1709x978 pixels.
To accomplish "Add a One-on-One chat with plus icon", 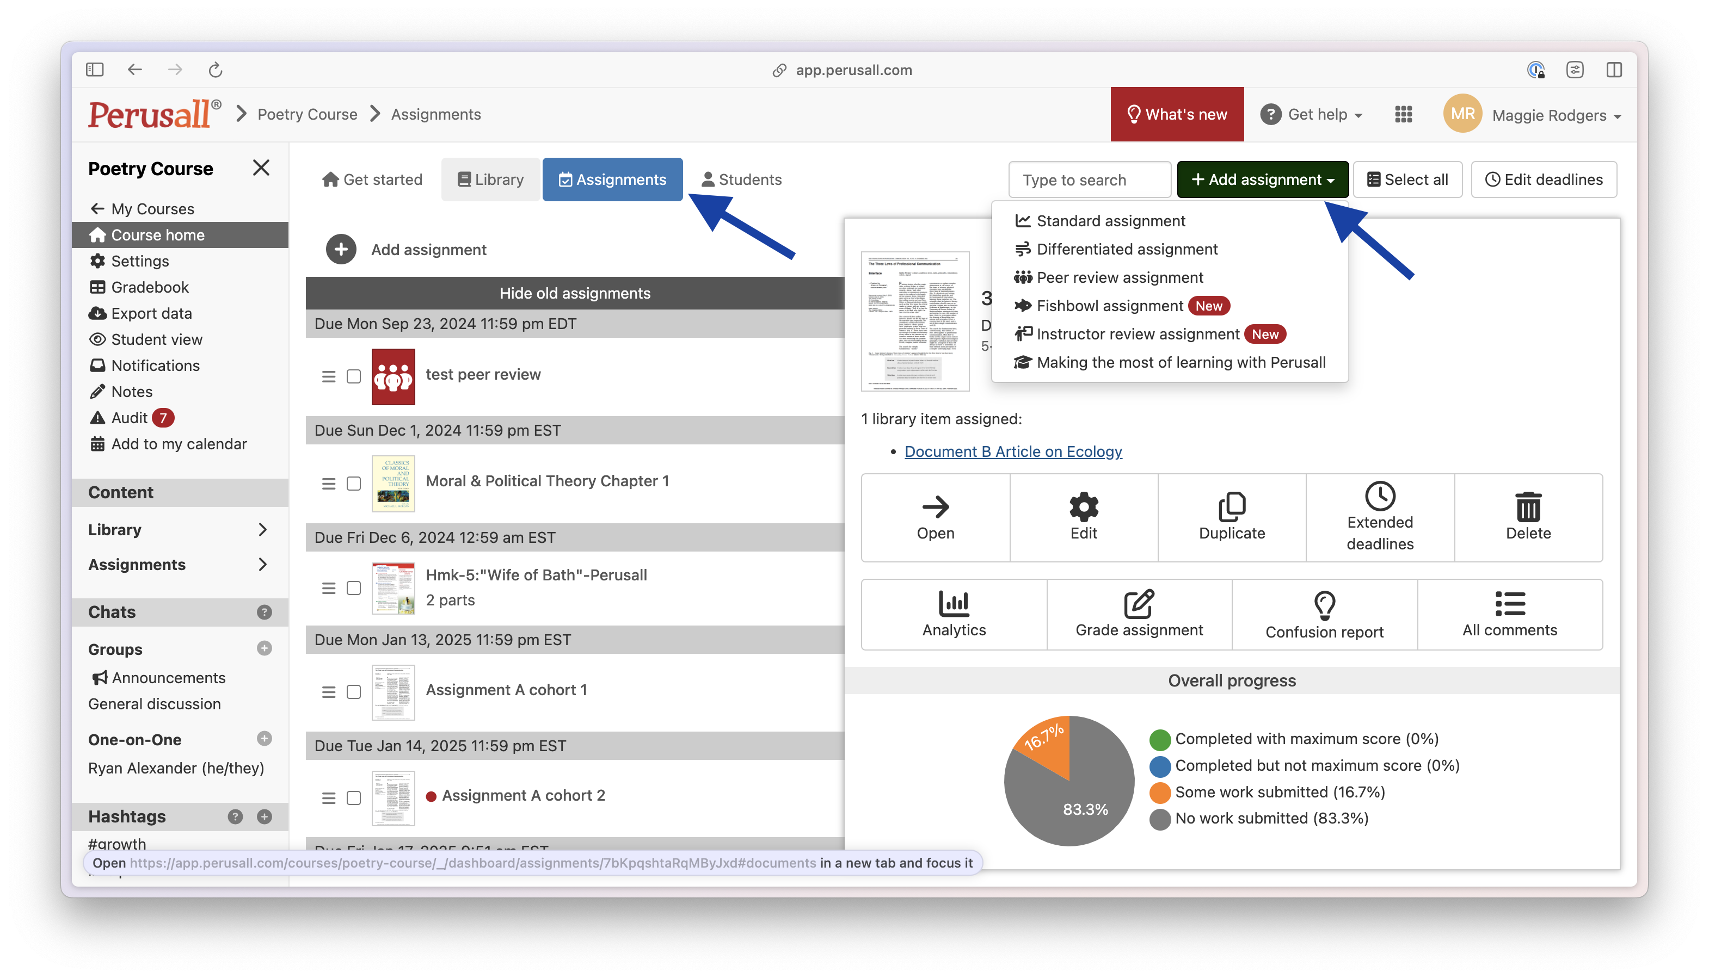I will coord(264,738).
